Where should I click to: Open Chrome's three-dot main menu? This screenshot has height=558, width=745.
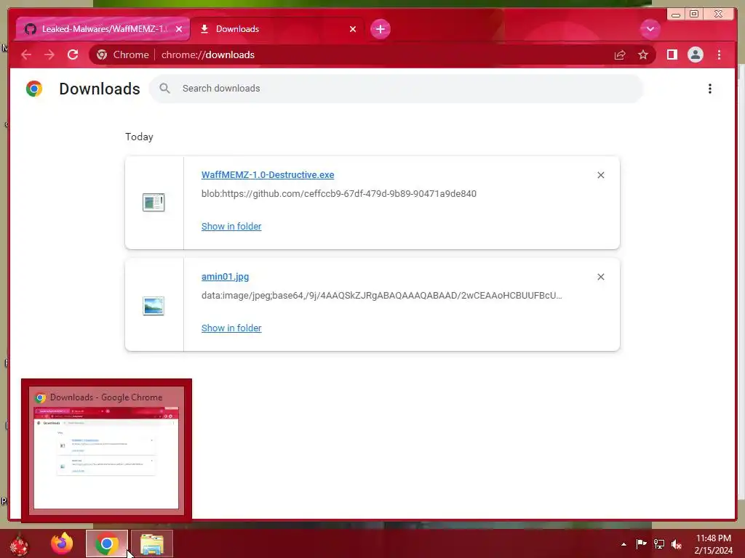[719, 54]
